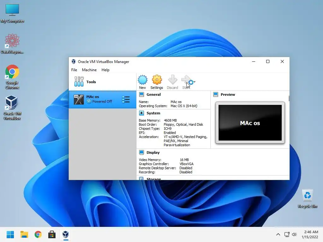The width and height of the screenshot is (323, 242).
Task: Click the Display section monitor icon
Action: click(141, 153)
